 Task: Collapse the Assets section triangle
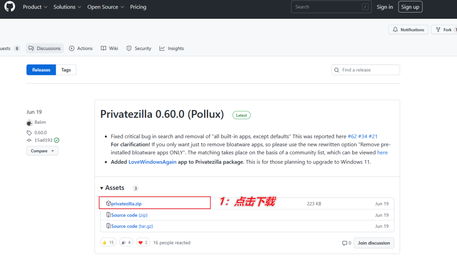coord(102,188)
